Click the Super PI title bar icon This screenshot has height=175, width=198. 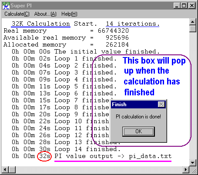point(6,6)
